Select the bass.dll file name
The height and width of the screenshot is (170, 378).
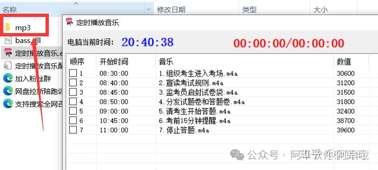point(28,40)
